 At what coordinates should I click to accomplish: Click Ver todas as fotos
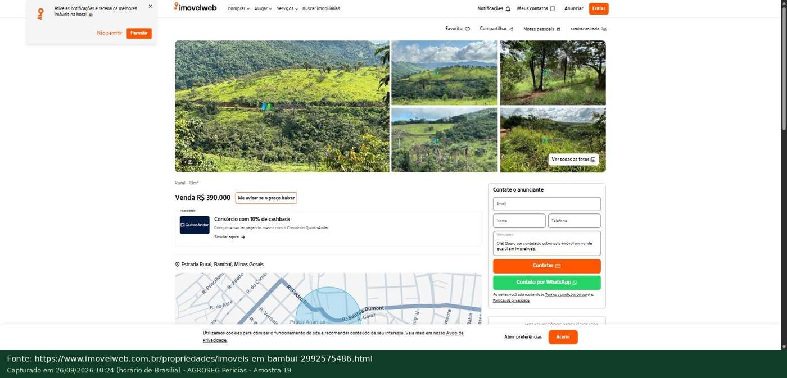(573, 160)
